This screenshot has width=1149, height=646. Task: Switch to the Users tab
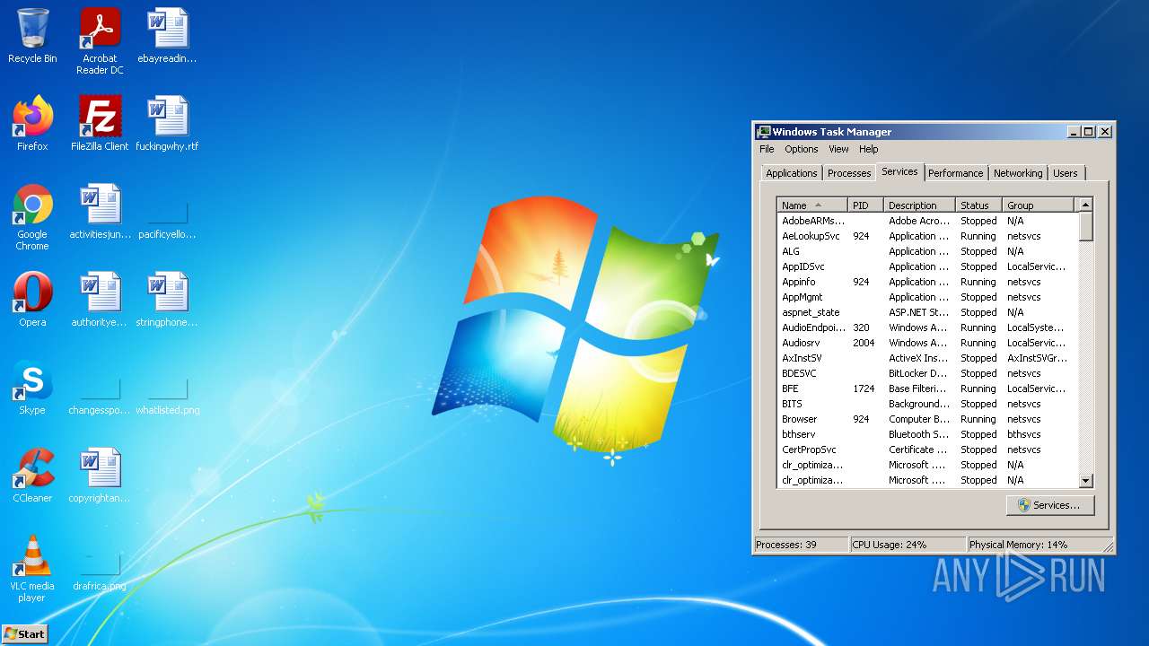(x=1066, y=173)
